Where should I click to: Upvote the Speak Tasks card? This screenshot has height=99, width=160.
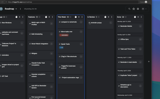click(x=60, y=44)
